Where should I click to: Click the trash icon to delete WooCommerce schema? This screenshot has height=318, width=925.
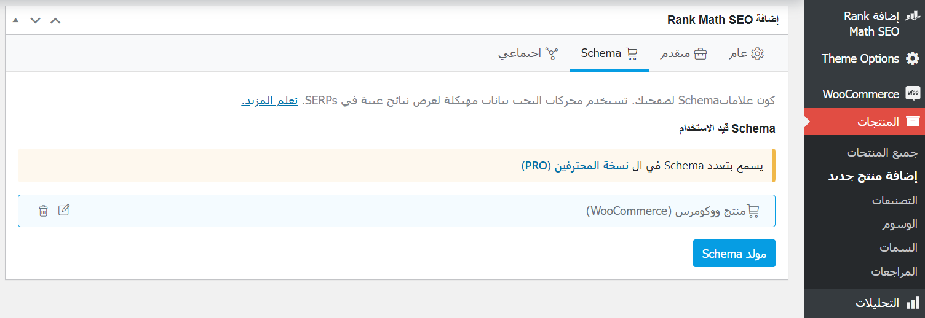click(x=43, y=211)
